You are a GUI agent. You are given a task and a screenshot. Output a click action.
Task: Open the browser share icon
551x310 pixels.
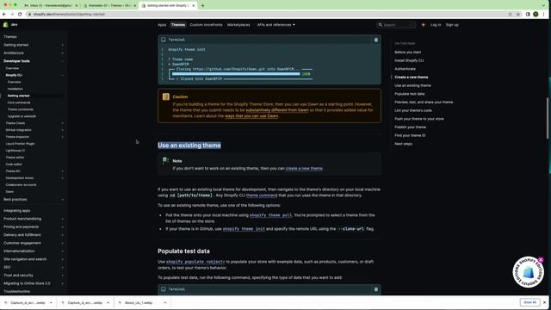click(511, 15)
